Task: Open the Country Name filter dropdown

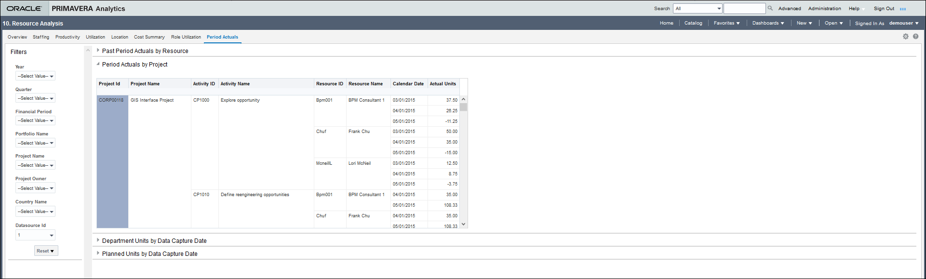Action: [x=35, y=212]
